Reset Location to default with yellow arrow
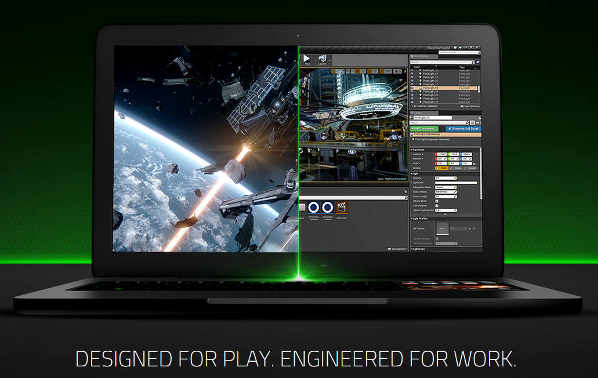The width and height of the screenshot is (598, 378). point(477,154)
